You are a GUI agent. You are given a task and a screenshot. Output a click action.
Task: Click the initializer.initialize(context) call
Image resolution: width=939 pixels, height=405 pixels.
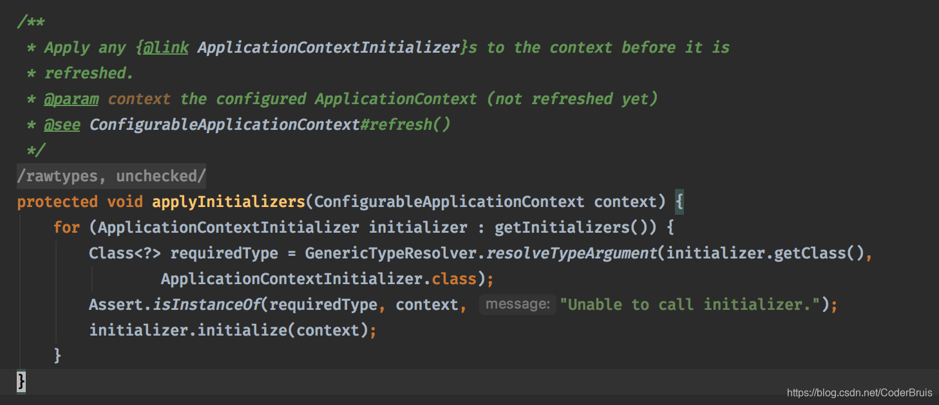(232, 330)
